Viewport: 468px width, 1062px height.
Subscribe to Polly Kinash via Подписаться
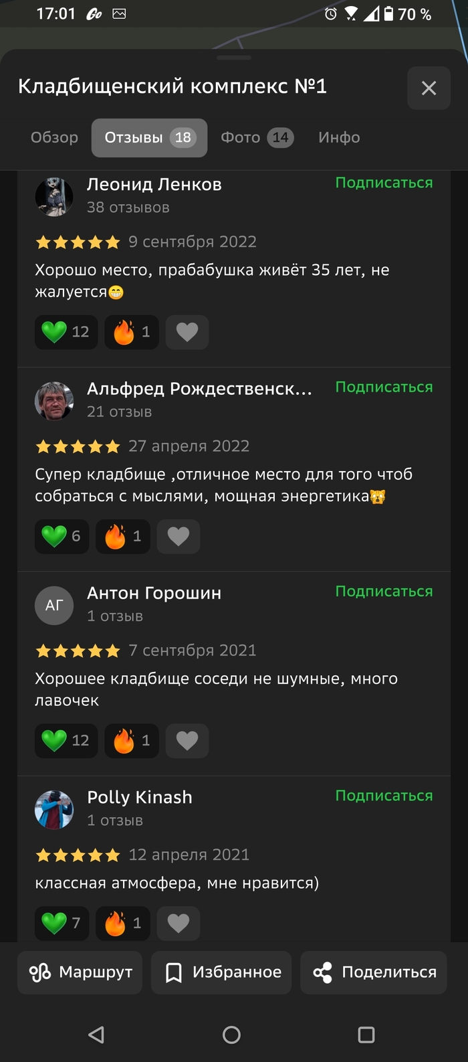pyautogui.click(x=384, y=796)
